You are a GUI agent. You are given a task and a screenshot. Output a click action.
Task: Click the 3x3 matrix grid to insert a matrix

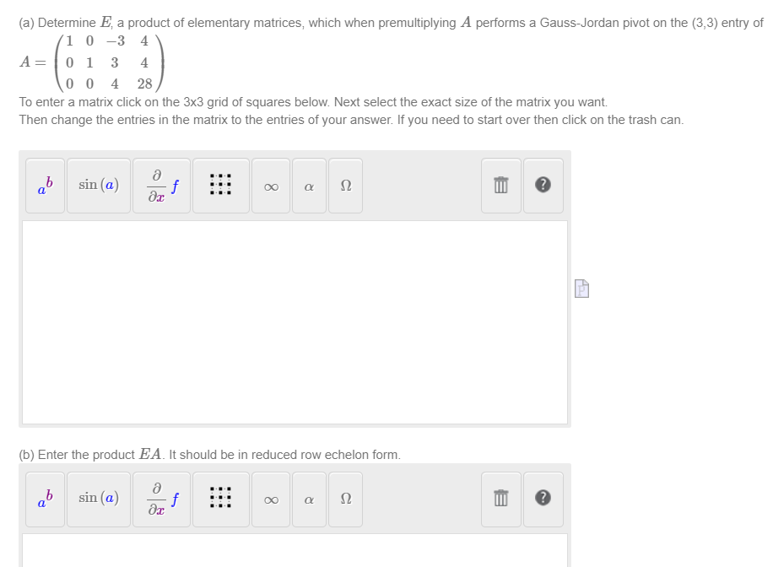coord(220,186)
